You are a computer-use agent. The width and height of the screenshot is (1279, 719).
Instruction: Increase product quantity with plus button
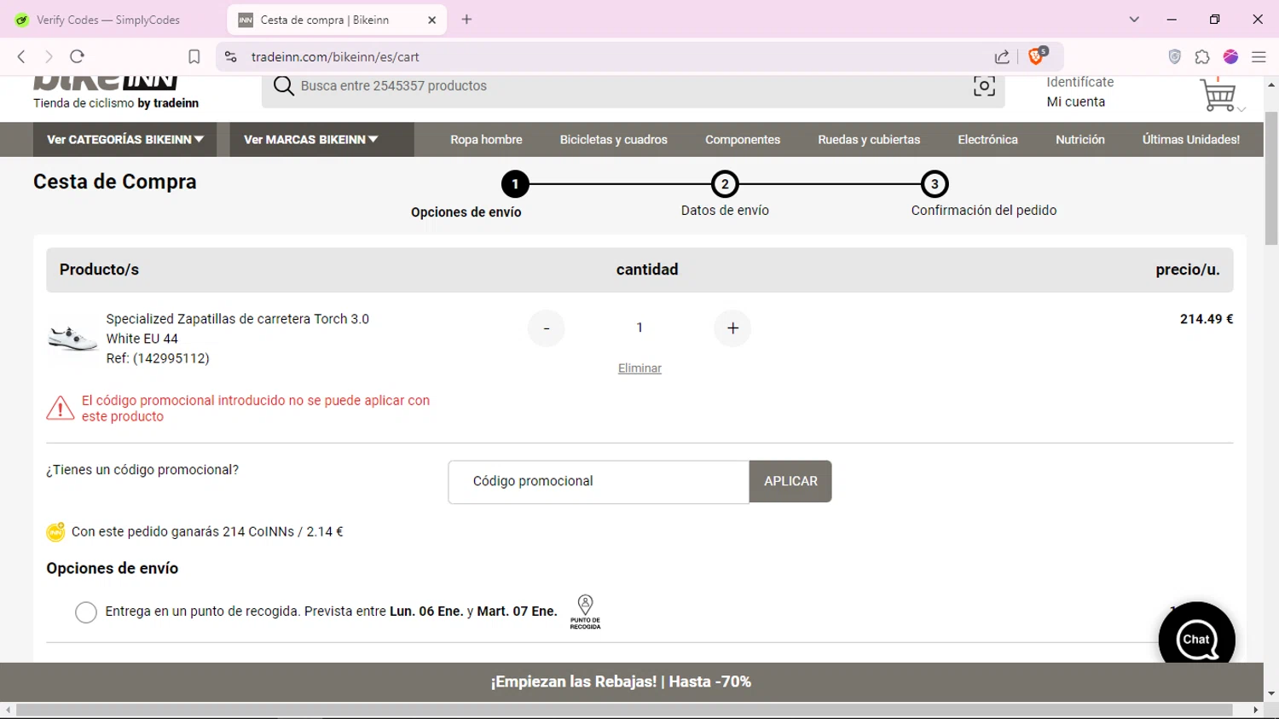coord(732,328)
